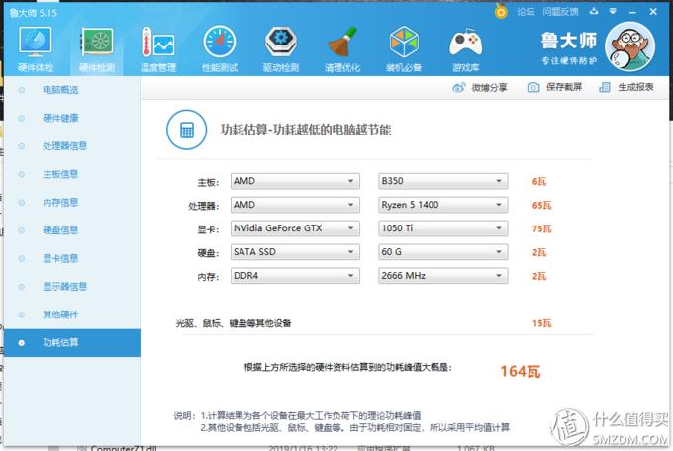Image resolution: width=673 pixels, height=451 pixels.
Task: Open 问题反馈 feedback link
Action: point(560,12)
